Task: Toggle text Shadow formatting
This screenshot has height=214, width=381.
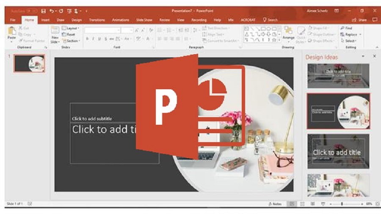Action: point(105,39)
